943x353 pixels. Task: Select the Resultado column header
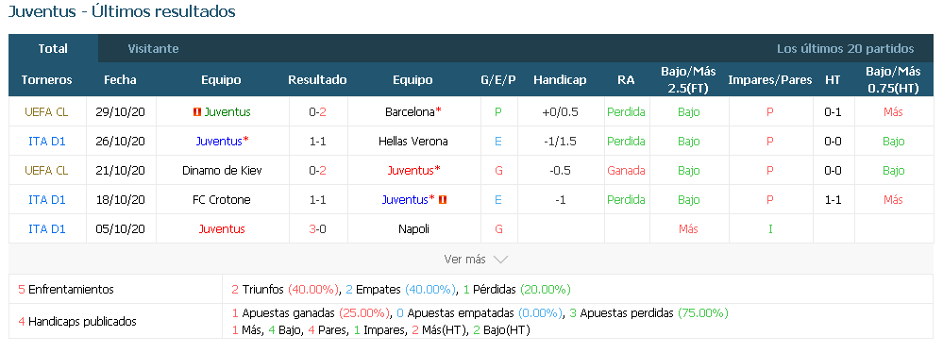(x=317, y=80)
